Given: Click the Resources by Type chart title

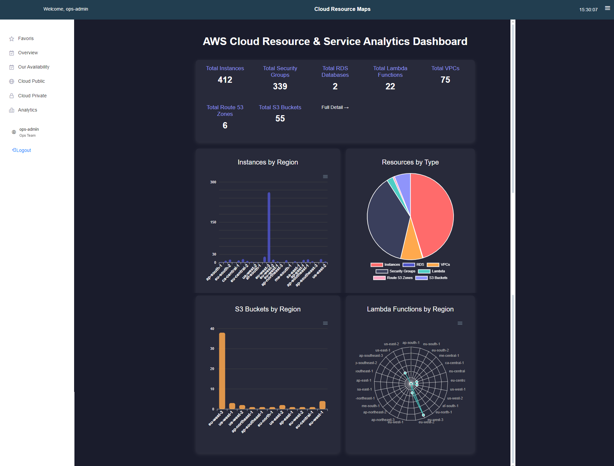Looking at the screenshot, I should point(410,162).
